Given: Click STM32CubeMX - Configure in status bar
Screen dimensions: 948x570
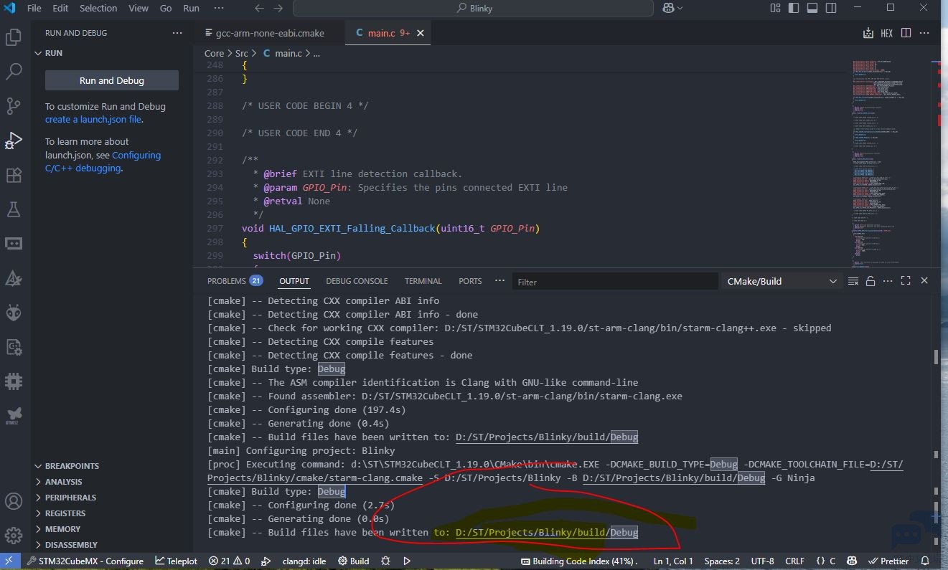Looking at the screenshot, I should 85,561.
